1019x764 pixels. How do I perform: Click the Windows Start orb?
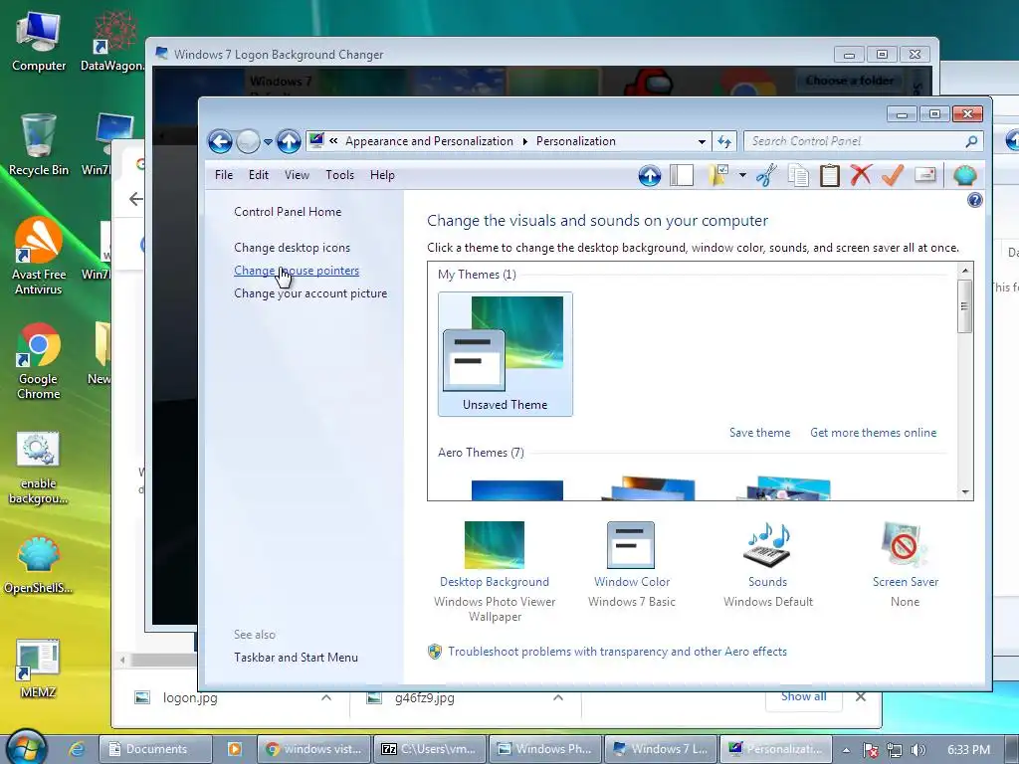pyautogui.click(x=27, y=747)
